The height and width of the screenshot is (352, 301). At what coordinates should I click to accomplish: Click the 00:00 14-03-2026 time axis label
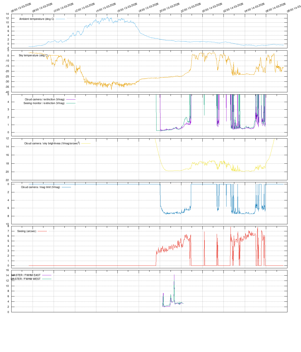(x=212, y=8)
